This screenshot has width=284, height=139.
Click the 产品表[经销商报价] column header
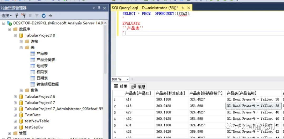pyautogui.click(x=207, y=93)
